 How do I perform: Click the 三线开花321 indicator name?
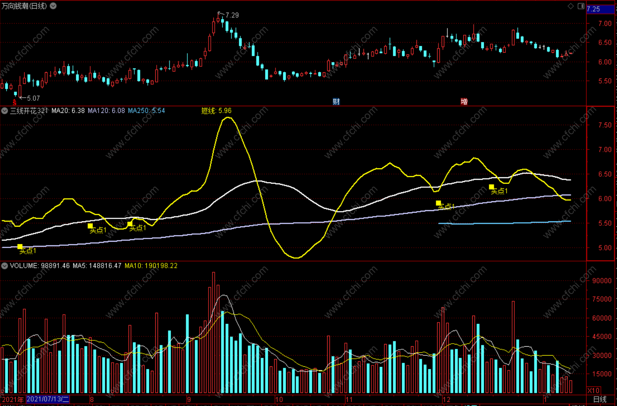(x=29, y=111)
